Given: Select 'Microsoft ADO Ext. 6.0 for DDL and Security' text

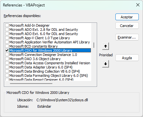Looking at the screenshot, I should click(x=44, y=34).
